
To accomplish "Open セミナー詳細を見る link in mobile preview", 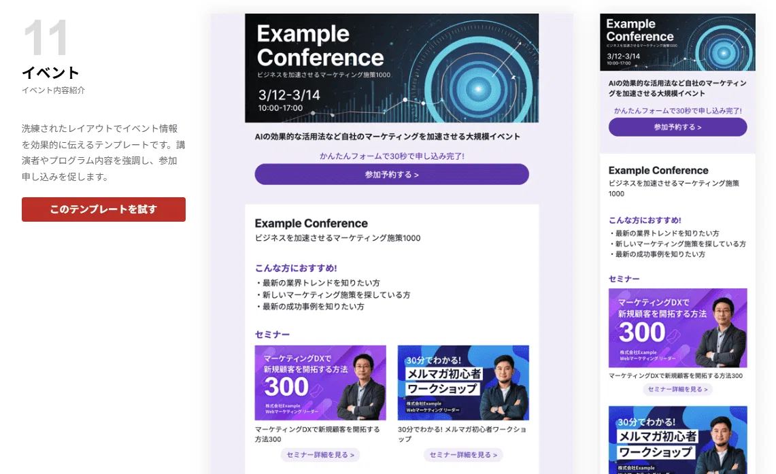I will pos(677,390).
